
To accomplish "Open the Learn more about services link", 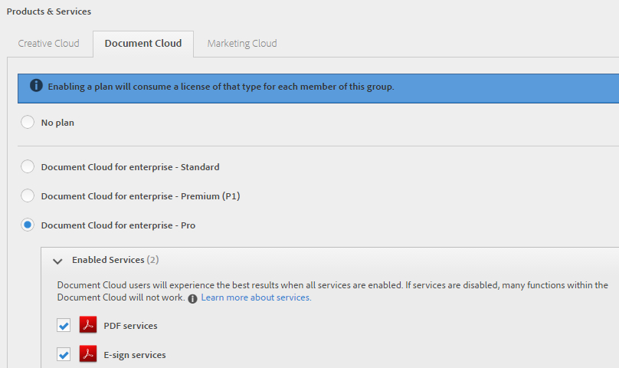I will [256, 297].
